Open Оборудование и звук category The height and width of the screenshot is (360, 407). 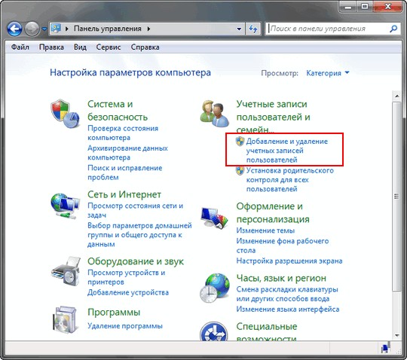tap(136, 261)
